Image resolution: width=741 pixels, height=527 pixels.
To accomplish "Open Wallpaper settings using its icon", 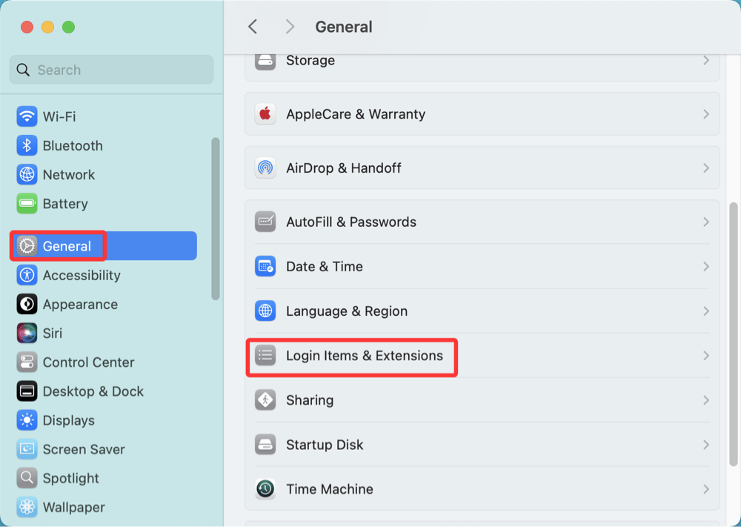I will coord(27,507).
